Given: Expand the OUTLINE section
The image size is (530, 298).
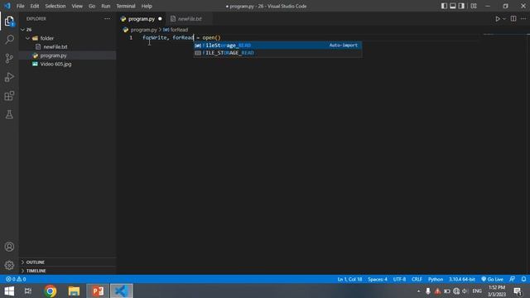Looking at the screenshot, I should [x=68, y=262].
